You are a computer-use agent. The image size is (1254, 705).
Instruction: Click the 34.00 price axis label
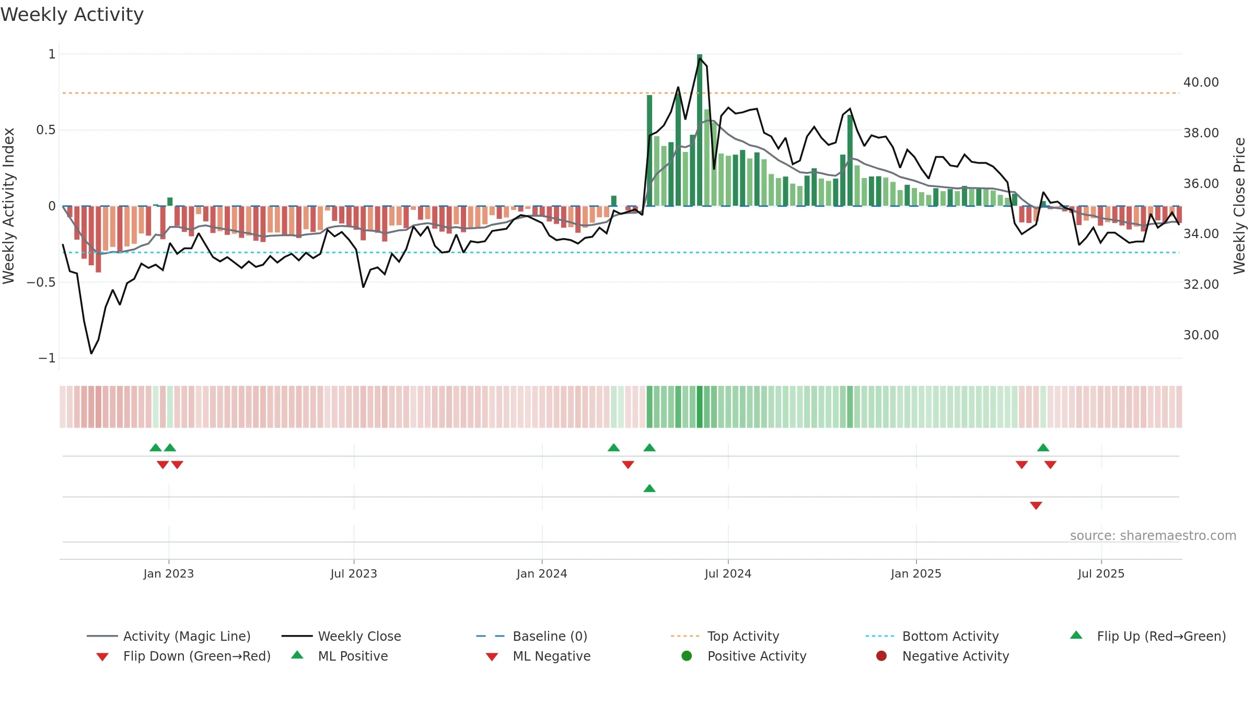(x=1201, y=233)
